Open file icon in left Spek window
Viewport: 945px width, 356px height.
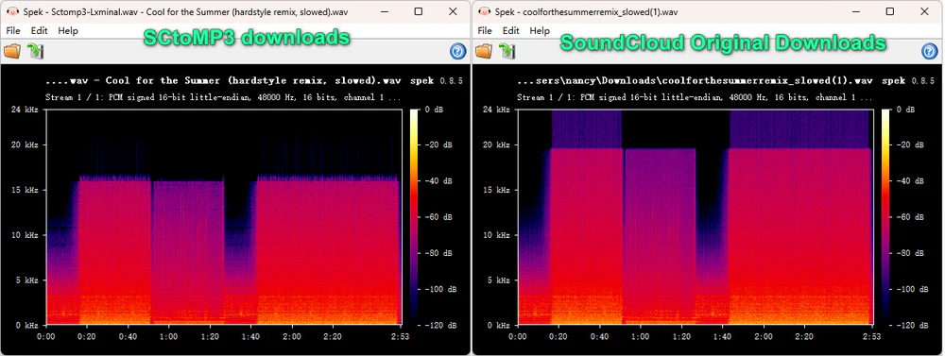[12, 52]
